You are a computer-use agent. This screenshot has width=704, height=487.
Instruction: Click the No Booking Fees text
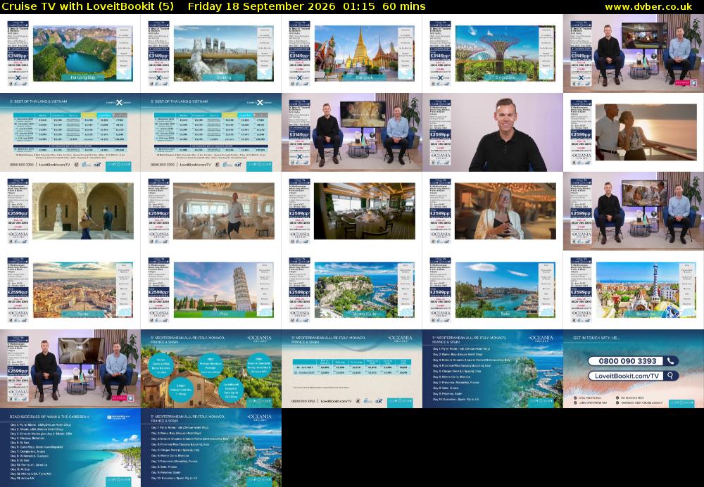tap(633, 398)
